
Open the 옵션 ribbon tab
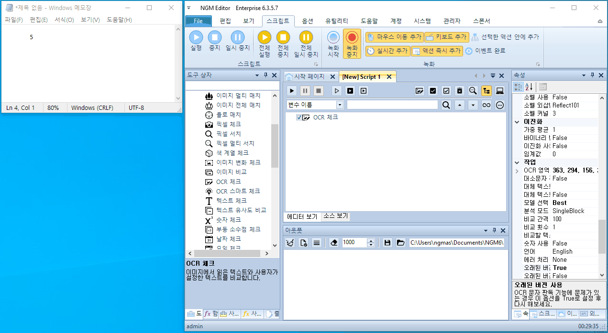click(x=308, y=21)
